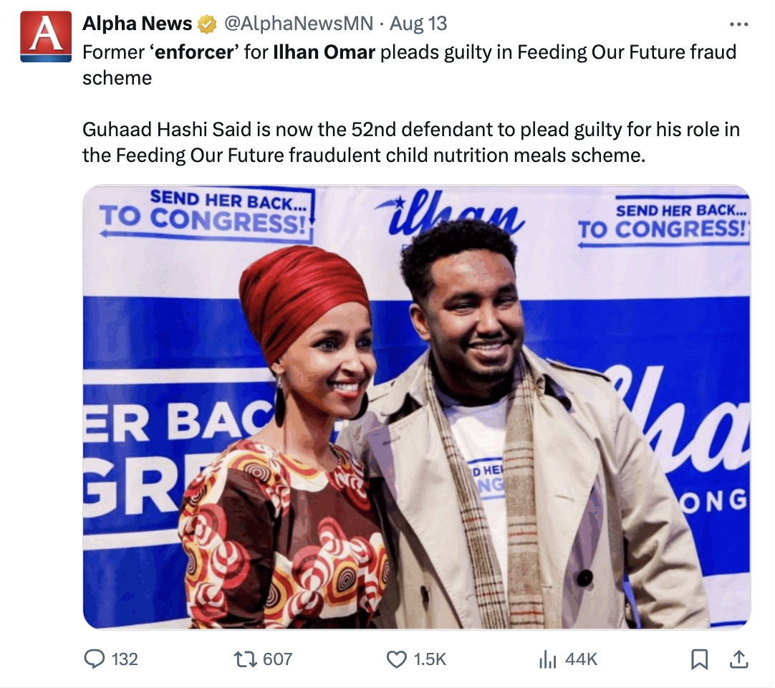Bookmark this tweet

coord(700,659)
